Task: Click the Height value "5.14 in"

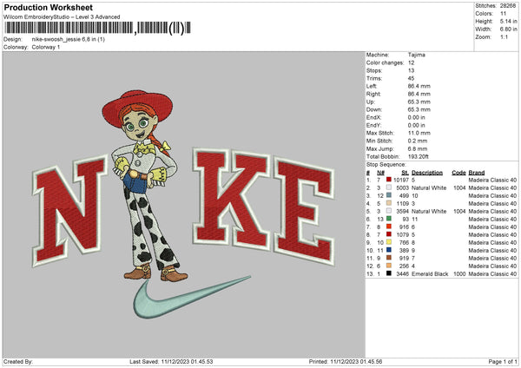Action: [508, 21]
